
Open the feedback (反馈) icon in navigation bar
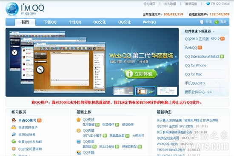tap(202, 22)
